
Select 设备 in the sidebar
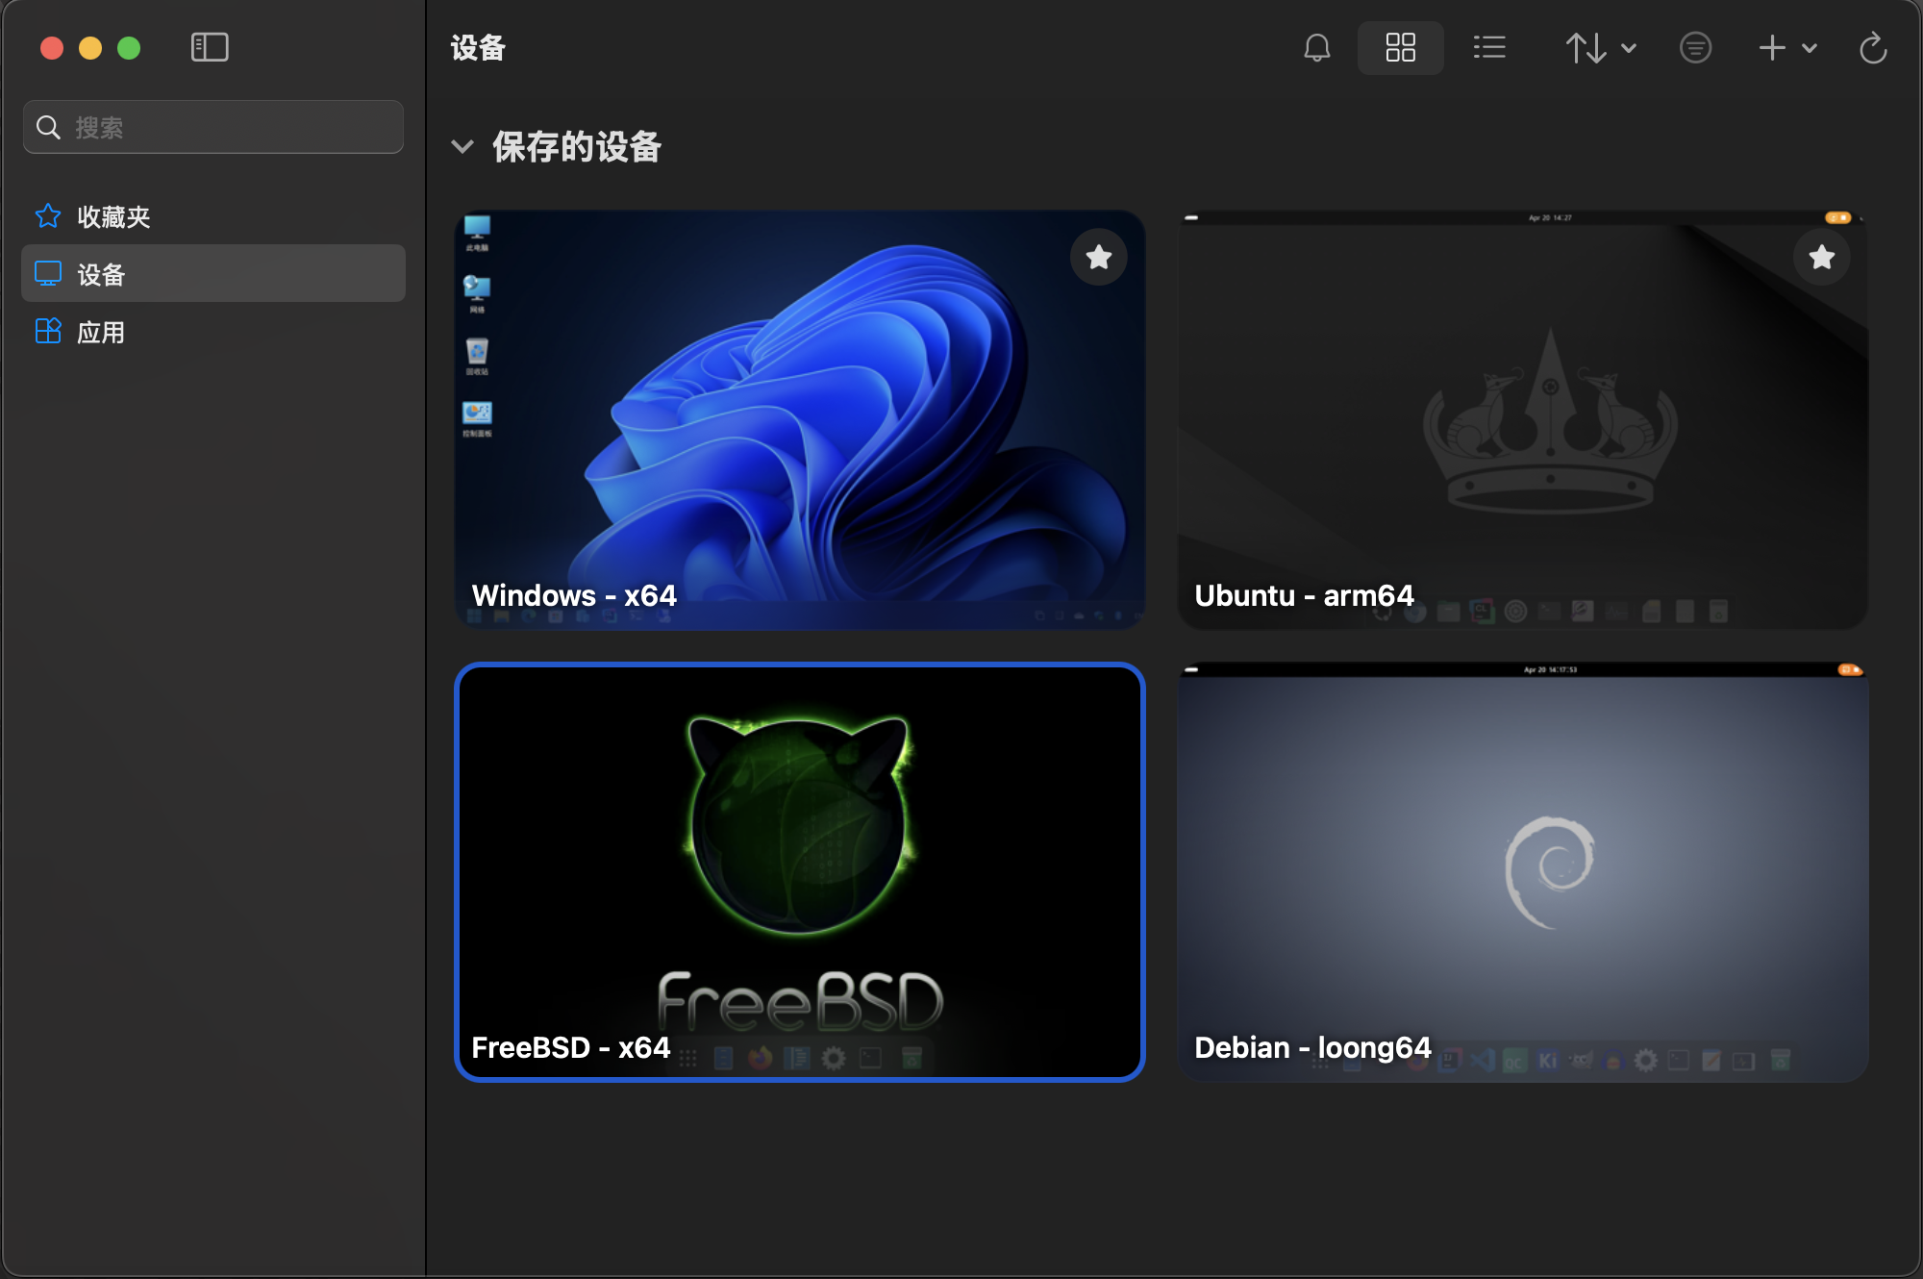pyautogui.click(x=213, y=274)
